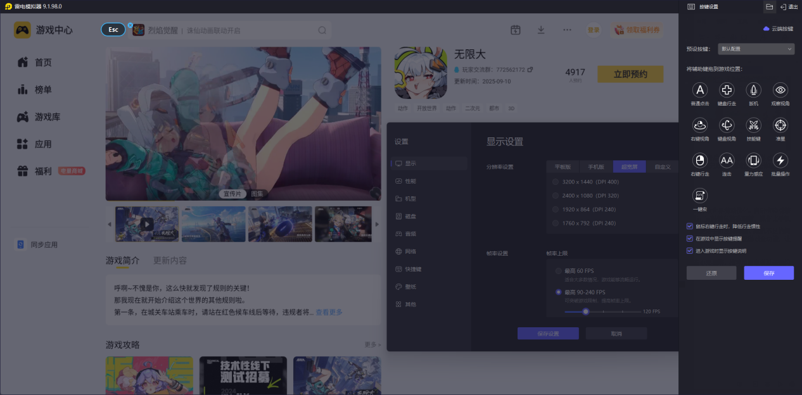
Task: Click the 还原 restore button
Action: 711,273
